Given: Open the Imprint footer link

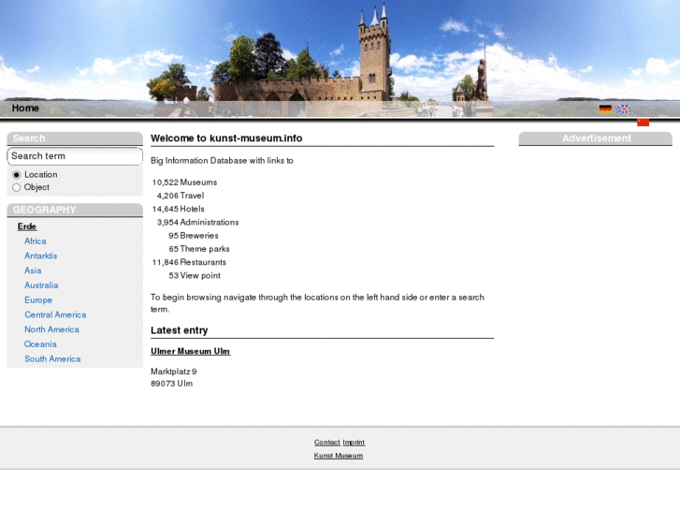Looking at the screenshot, I should coord(354,443).
